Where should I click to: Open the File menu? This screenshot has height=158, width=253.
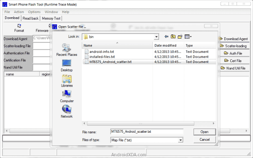coord(7,12)
